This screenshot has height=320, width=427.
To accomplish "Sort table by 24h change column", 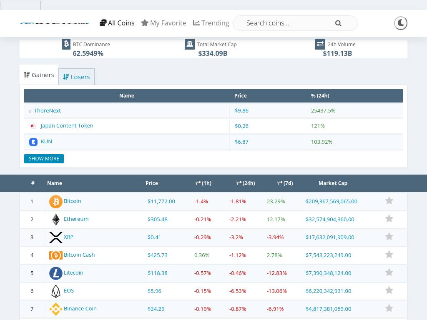I will (x=246, y=183).
